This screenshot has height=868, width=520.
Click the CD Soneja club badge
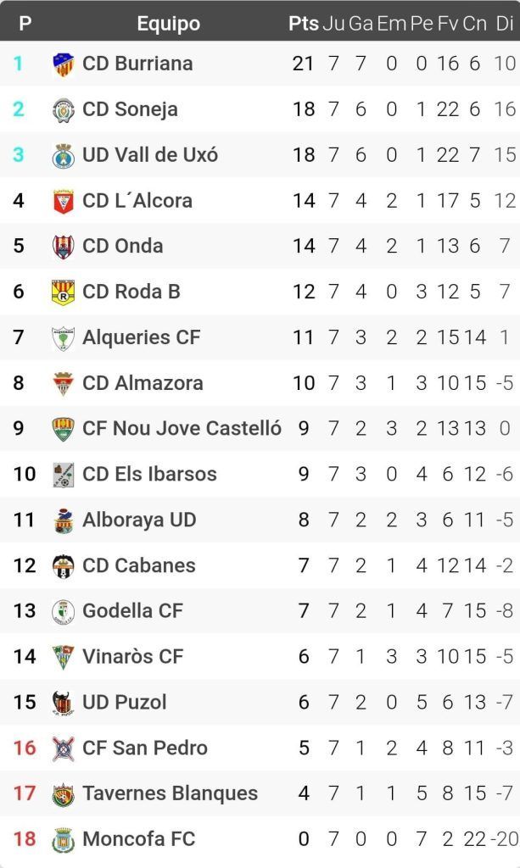click(63, 110)
